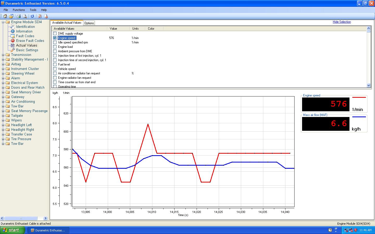The width and height of the screenshot is (375, 234).
Task: Click the Home icon in the toolbar
Action: [5, 16]
